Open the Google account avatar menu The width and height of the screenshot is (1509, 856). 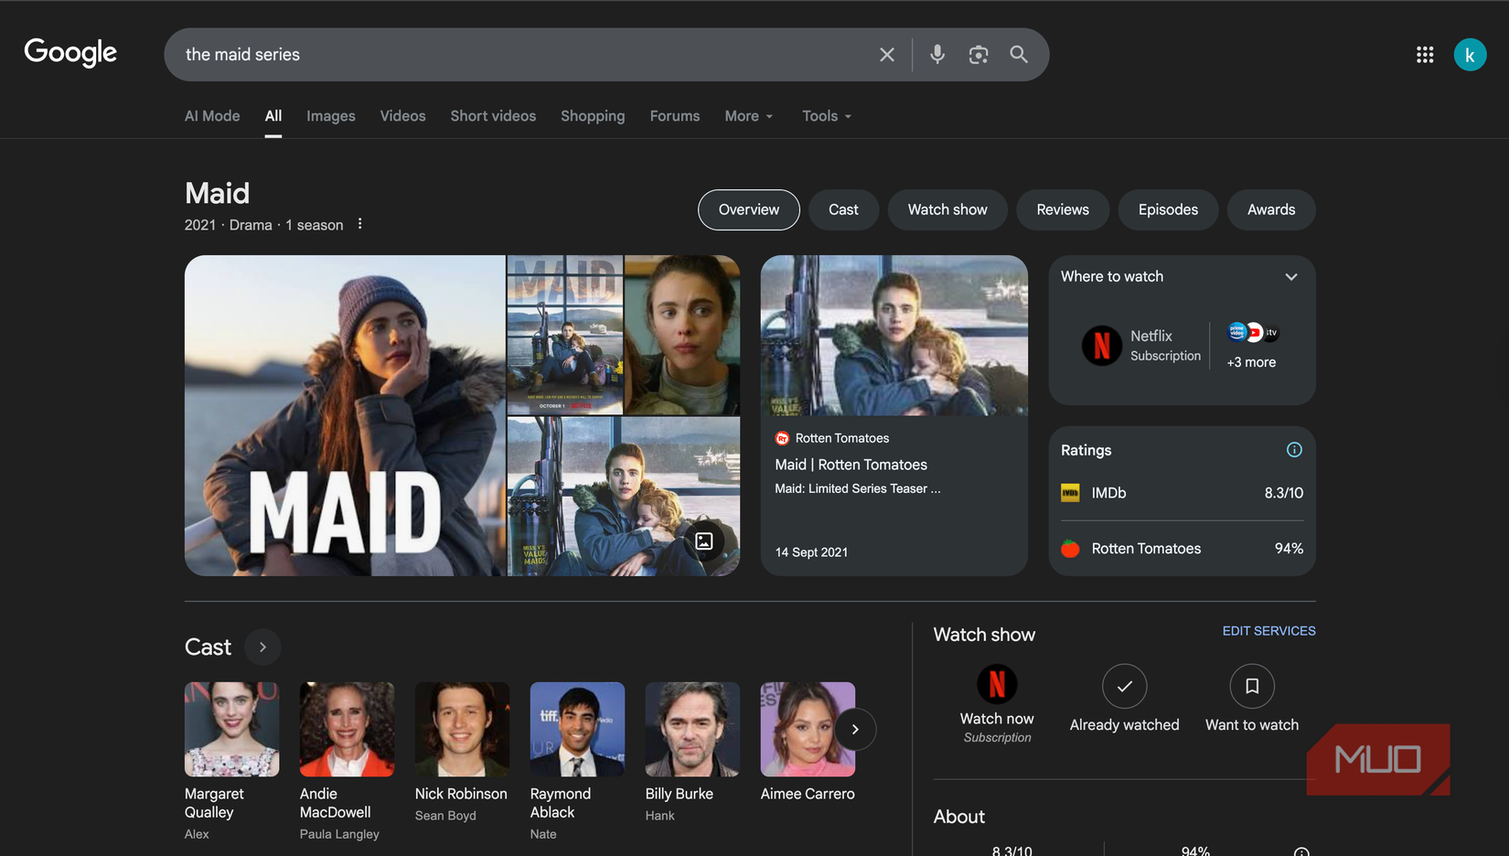click(x=1470, y=55)
